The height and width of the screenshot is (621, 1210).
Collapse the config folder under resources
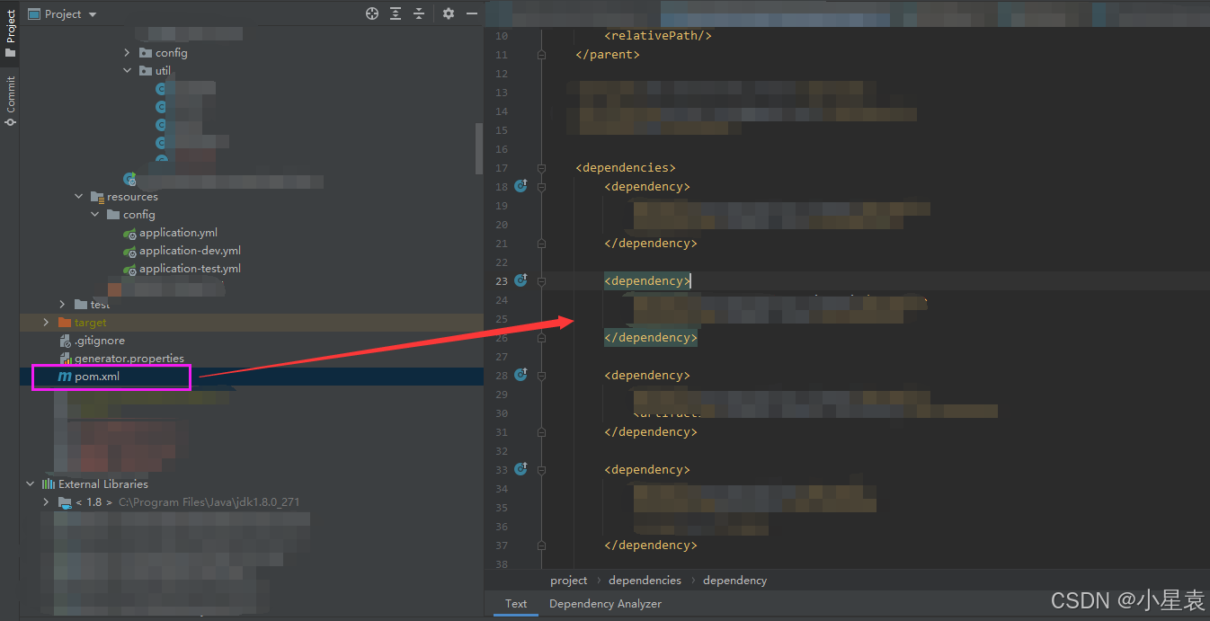coord(94,215)
